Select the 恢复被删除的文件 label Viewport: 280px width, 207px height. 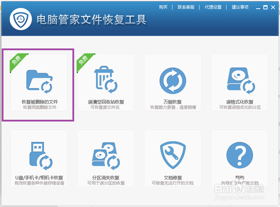pos(40,102)
